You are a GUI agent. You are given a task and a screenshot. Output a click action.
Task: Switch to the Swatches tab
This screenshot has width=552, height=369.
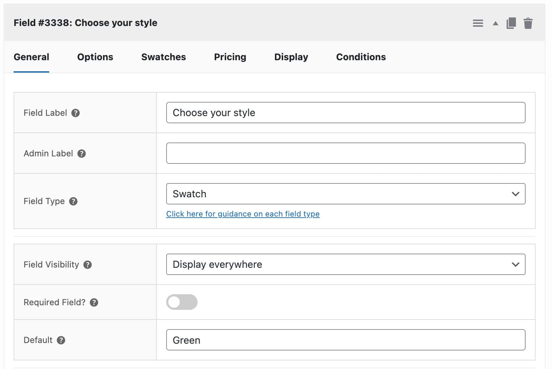pyautogui.click(x=163, y=57)
